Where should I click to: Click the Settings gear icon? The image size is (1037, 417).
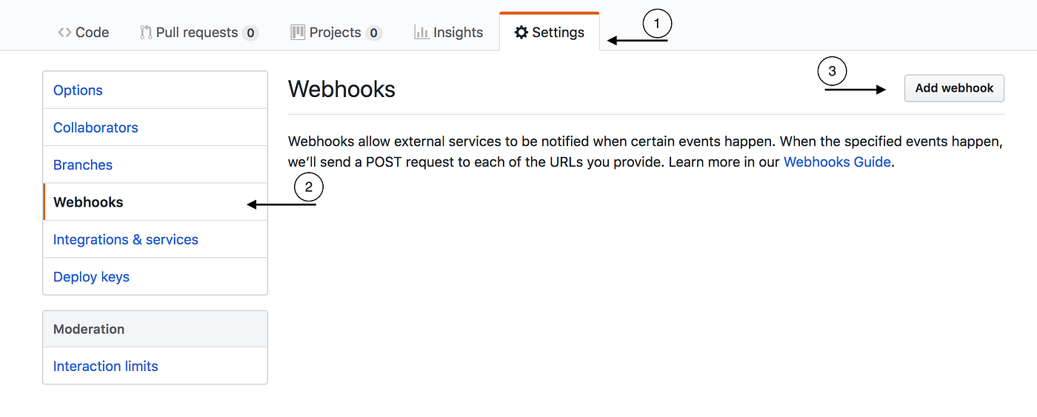coord(521,33)
